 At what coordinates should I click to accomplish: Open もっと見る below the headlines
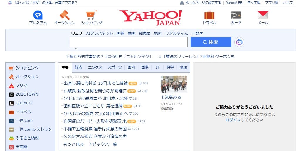(73, 144)
